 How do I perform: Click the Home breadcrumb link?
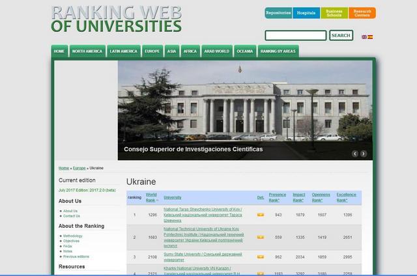tap(64, 168)
